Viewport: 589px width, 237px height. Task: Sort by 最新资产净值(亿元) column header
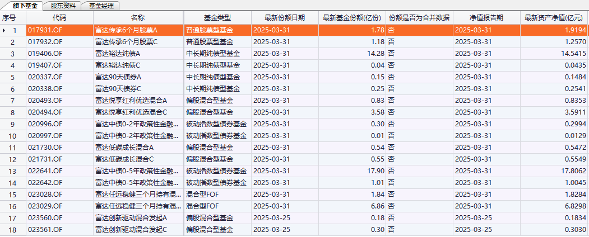[554, 18]
